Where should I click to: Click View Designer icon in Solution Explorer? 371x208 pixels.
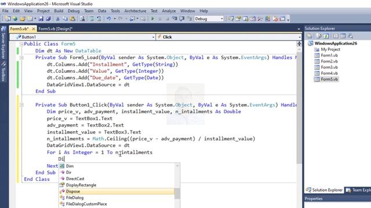[343, 36]
